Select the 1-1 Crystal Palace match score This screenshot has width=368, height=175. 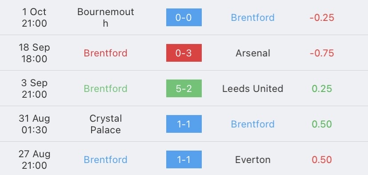(x=184, y=124)
